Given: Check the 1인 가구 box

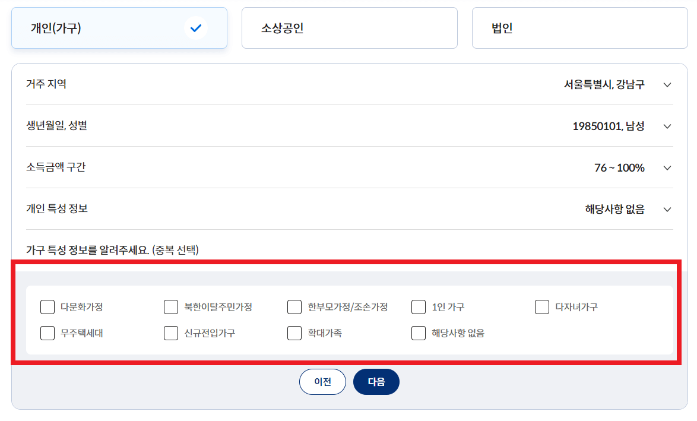Looking at the screenshot, I should (x=418, y=307).
